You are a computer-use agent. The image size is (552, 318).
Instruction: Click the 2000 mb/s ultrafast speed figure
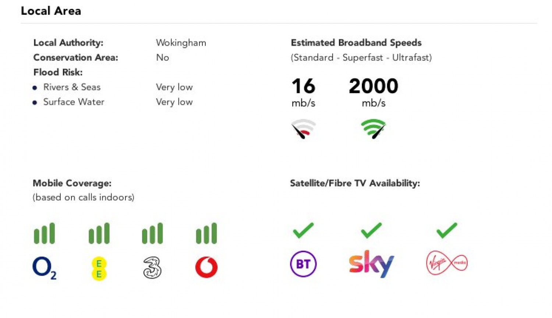pos(374,86)
